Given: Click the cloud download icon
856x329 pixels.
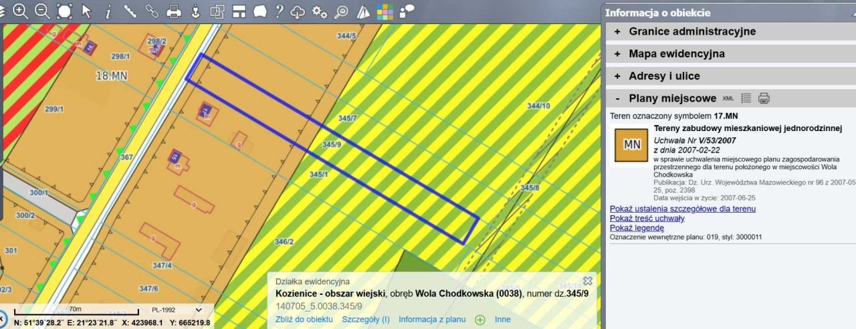Looking at the screenshot, I should click(299, 11).
